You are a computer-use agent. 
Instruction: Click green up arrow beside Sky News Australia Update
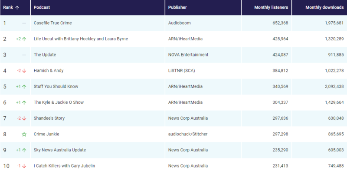[x=24, y=150]
